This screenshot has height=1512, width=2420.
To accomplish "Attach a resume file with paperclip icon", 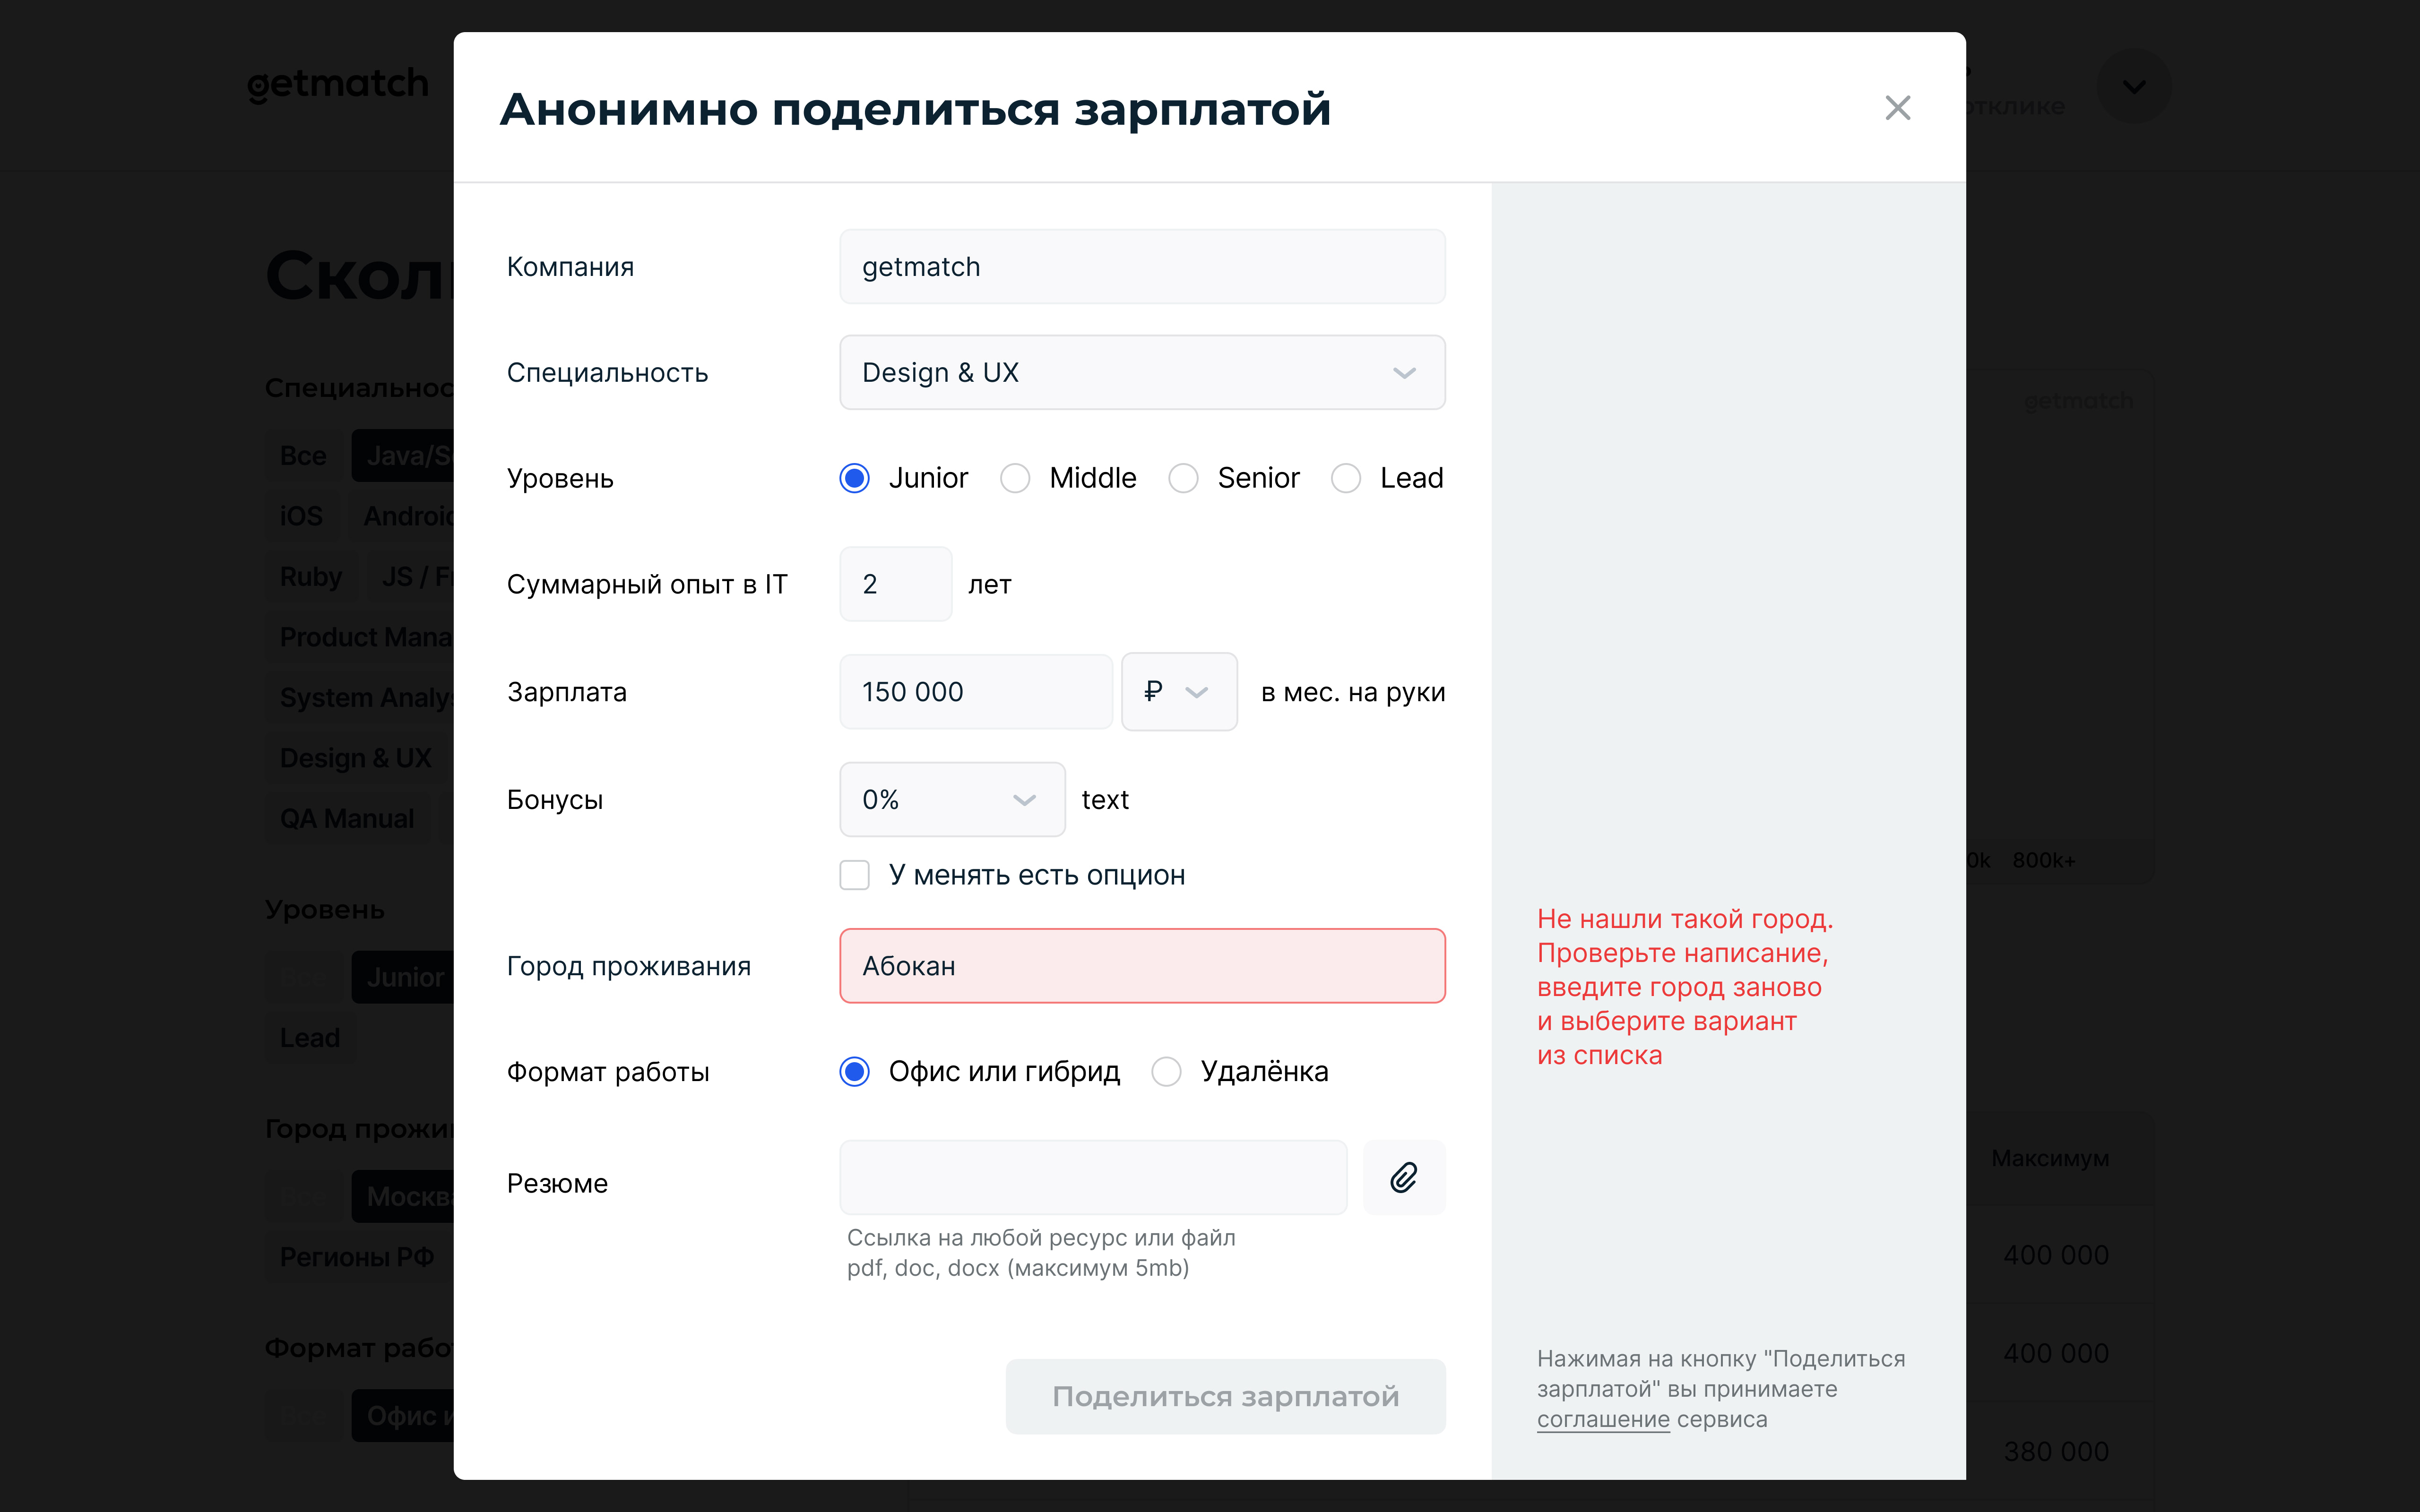I will 1404,1177.
